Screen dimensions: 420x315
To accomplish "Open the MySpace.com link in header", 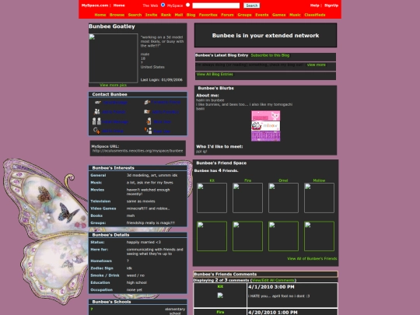I will point(95,5).
